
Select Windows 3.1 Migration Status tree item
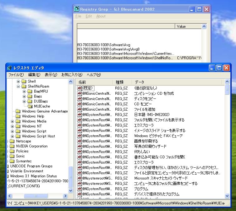click(x=33, y=176)
